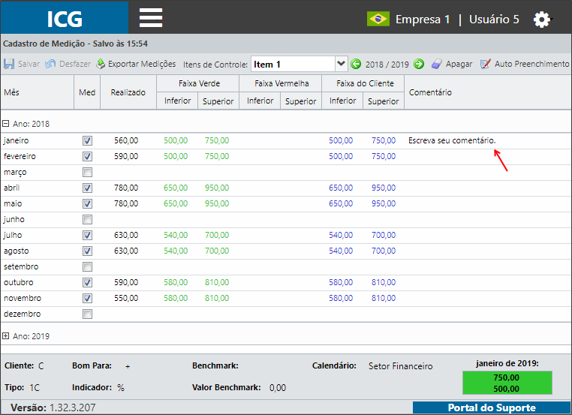Check the junho Med checkbox

click(x=87, y=220)
